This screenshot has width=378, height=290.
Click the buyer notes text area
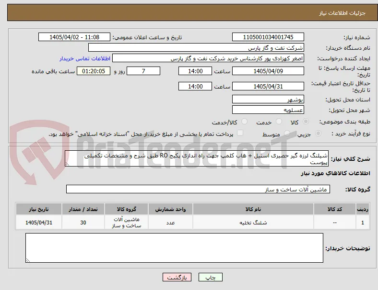point(174,248)
